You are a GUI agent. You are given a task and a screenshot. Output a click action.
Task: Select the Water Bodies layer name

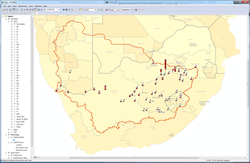click(19, 137)
